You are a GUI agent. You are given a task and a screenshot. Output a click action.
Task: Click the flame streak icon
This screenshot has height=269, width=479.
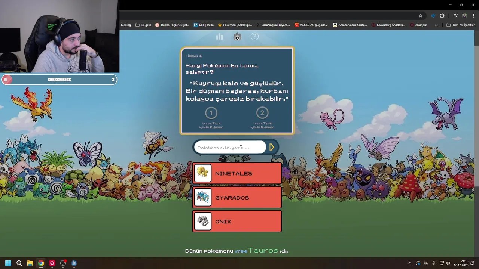[237, 36]
